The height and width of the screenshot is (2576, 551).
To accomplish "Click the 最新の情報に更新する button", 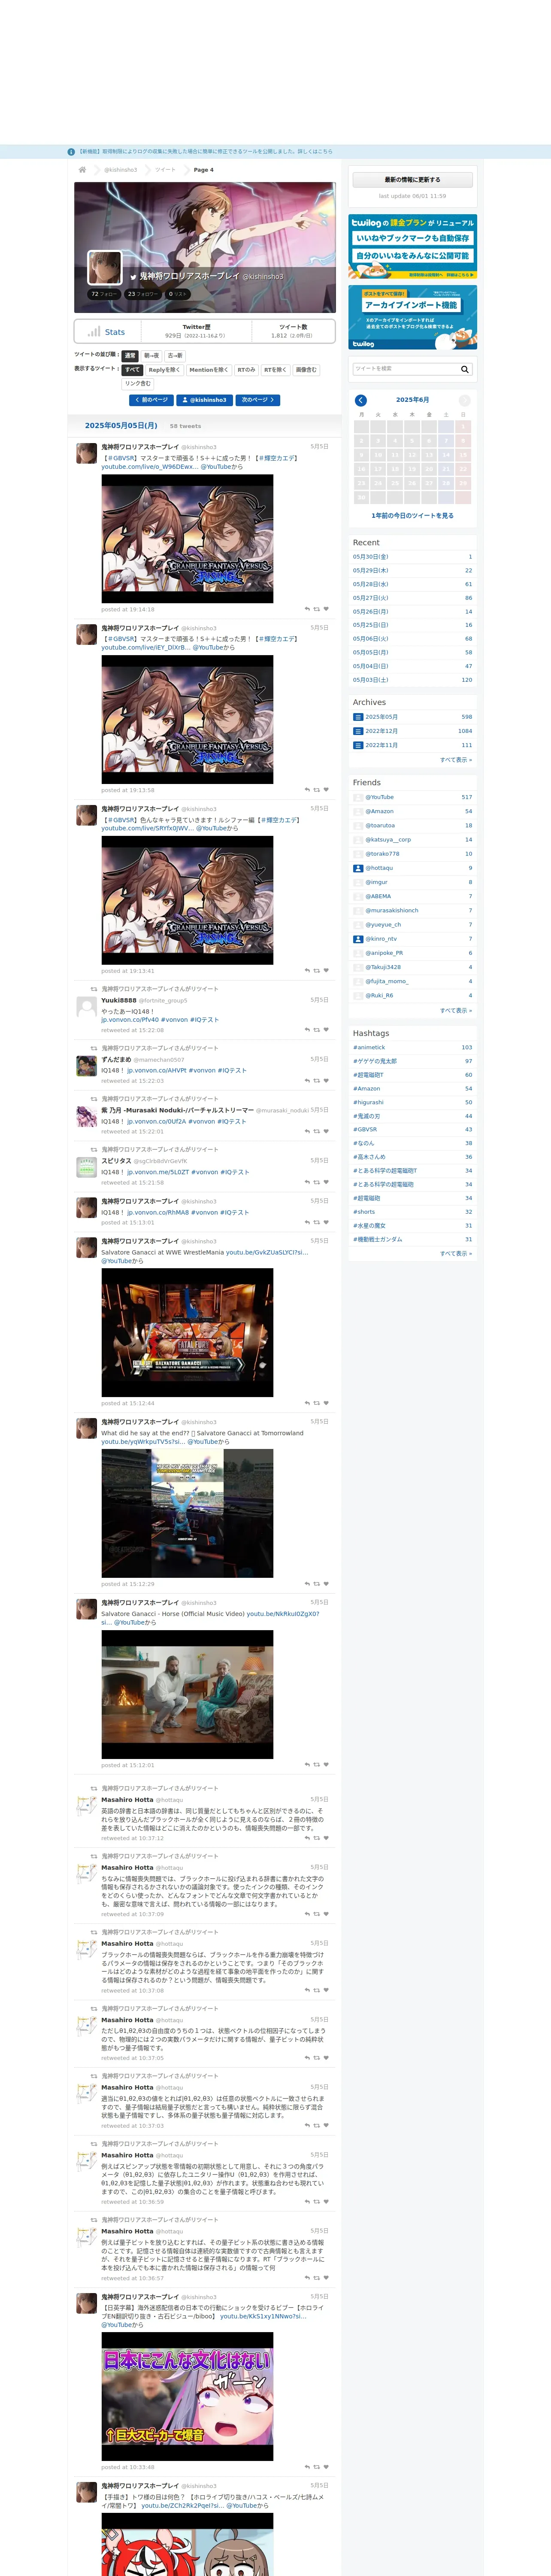I will [412, 180].
